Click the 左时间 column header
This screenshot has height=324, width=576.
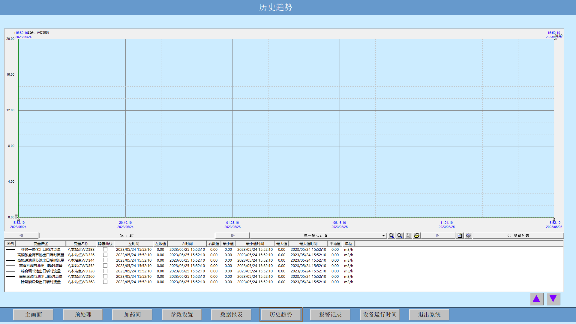click(x=134, y=244)
